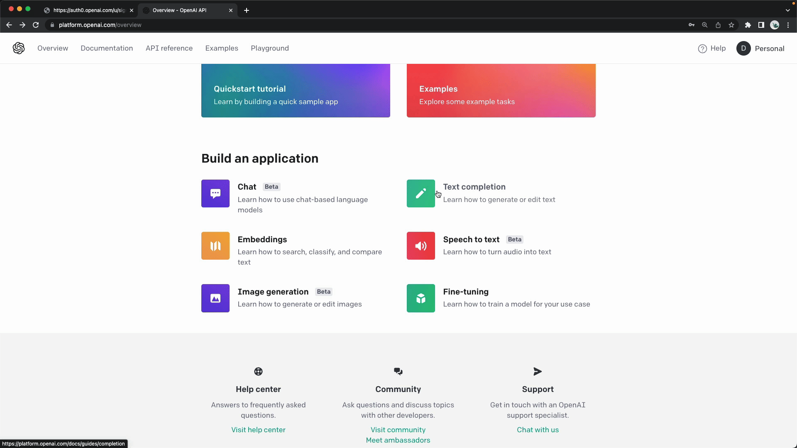Click the Chat with us link

pyautogui.click(x=538, y=430)
